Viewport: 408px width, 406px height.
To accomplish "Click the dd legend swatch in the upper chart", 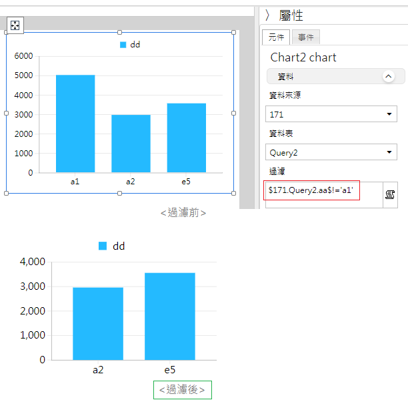I will 123,45.
